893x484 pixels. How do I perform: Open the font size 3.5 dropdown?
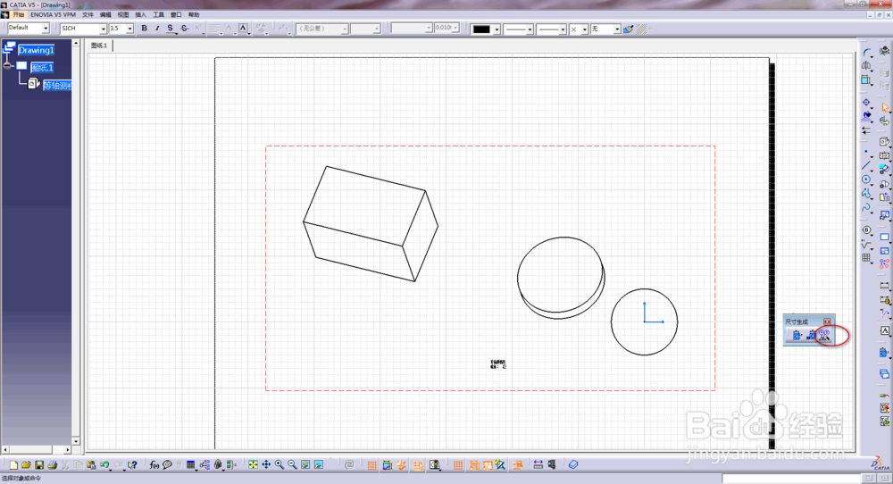(x=129, y=29)
